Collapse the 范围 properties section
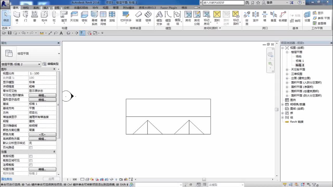 [x=54, y=152]
